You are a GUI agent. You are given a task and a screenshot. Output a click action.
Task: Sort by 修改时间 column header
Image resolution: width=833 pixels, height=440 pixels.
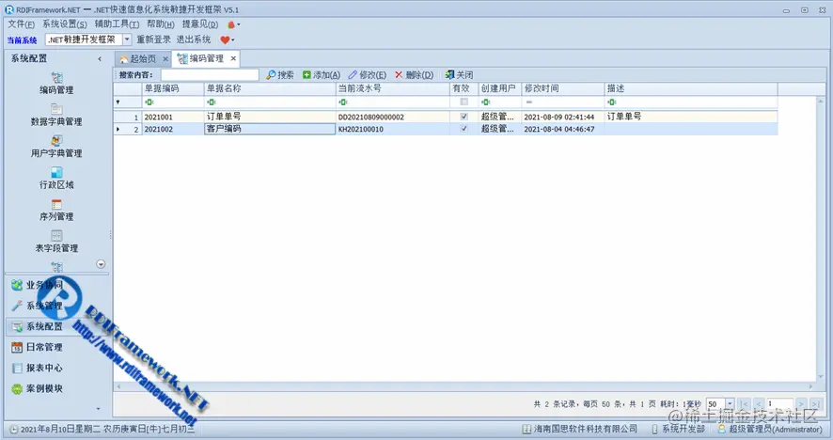(x=563, y=88)
